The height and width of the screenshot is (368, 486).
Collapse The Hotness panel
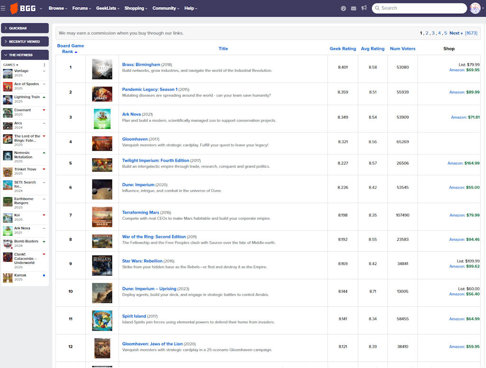[x=25, y=55]
